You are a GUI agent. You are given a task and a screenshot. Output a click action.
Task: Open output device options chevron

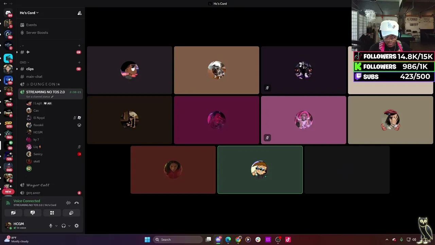(x=69, y=226)
